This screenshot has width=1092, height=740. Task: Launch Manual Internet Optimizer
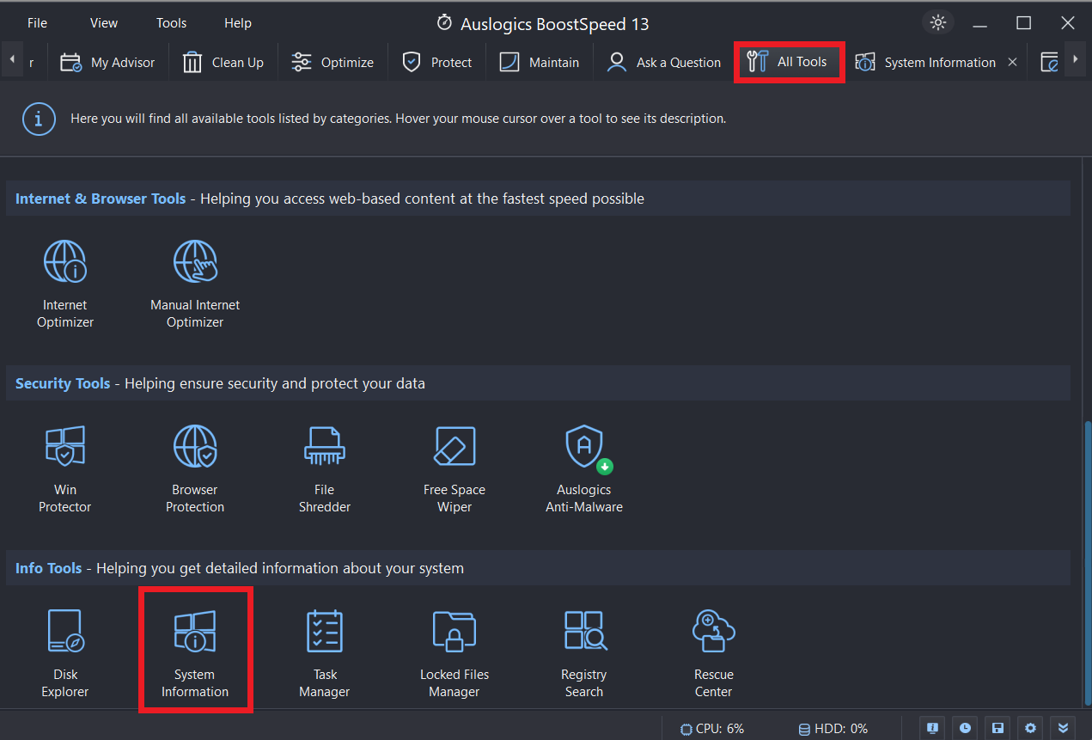click(195, 284)
